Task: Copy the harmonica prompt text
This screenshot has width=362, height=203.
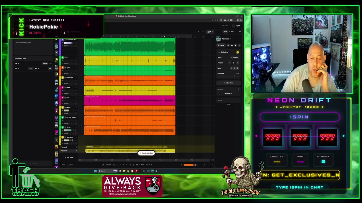Action: pyautogui.click(x=238, y=89)
